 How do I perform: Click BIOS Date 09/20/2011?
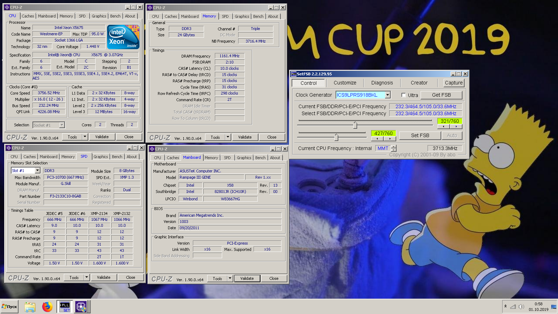230,228
